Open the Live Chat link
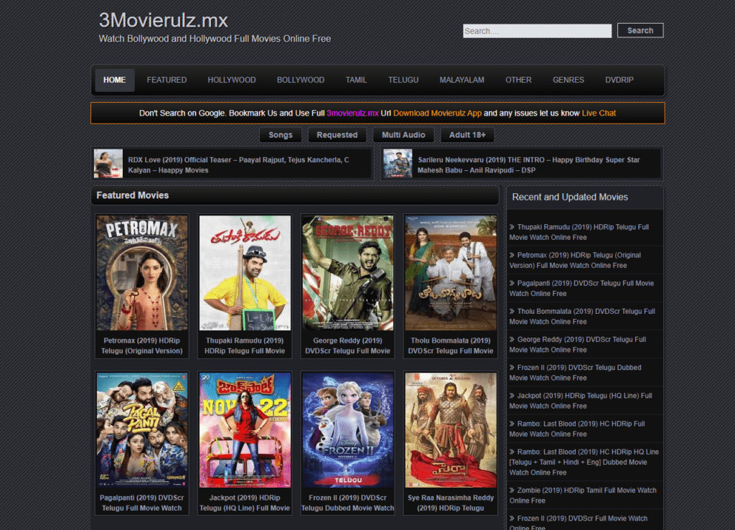 click(599, 113)
